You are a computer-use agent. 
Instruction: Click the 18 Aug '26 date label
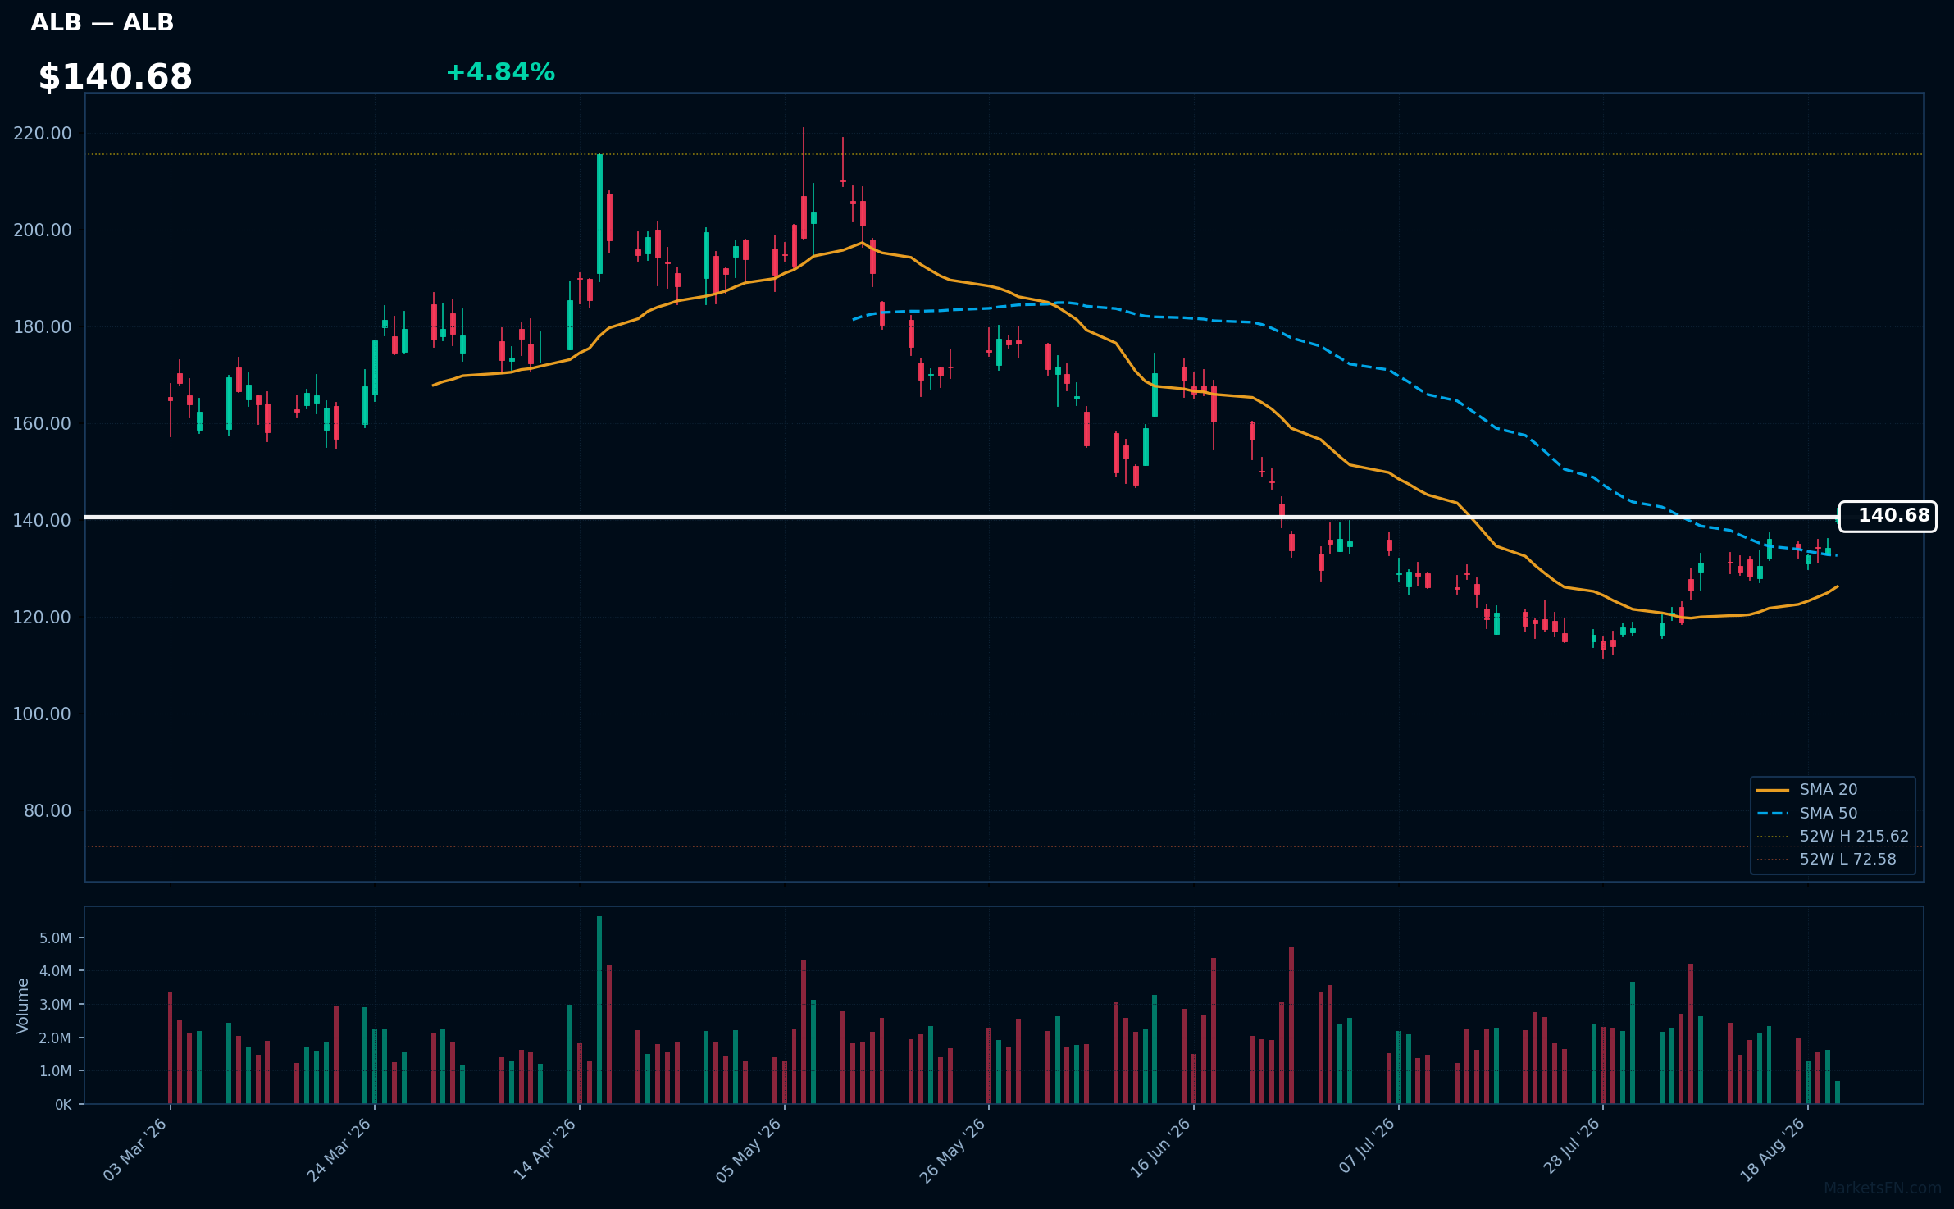(x=1773, y=1150)
